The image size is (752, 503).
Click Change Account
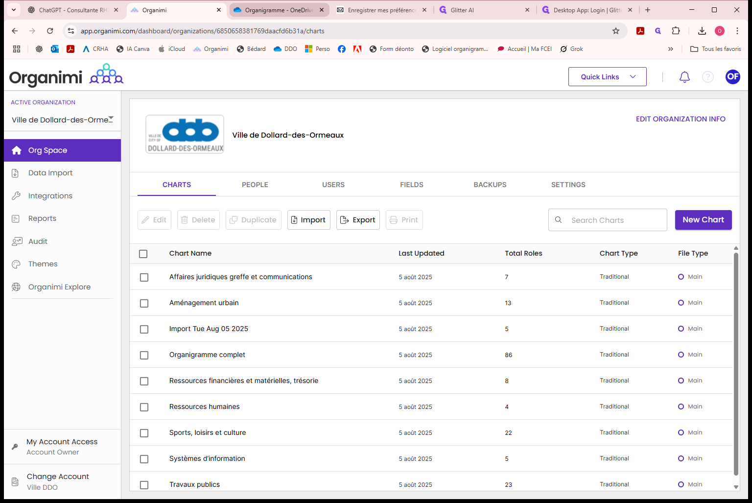click(63, 481)
